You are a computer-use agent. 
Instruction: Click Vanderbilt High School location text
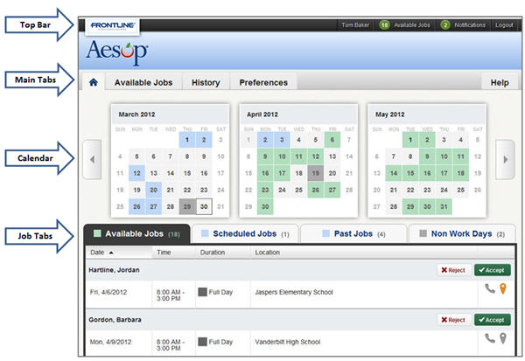288,342
